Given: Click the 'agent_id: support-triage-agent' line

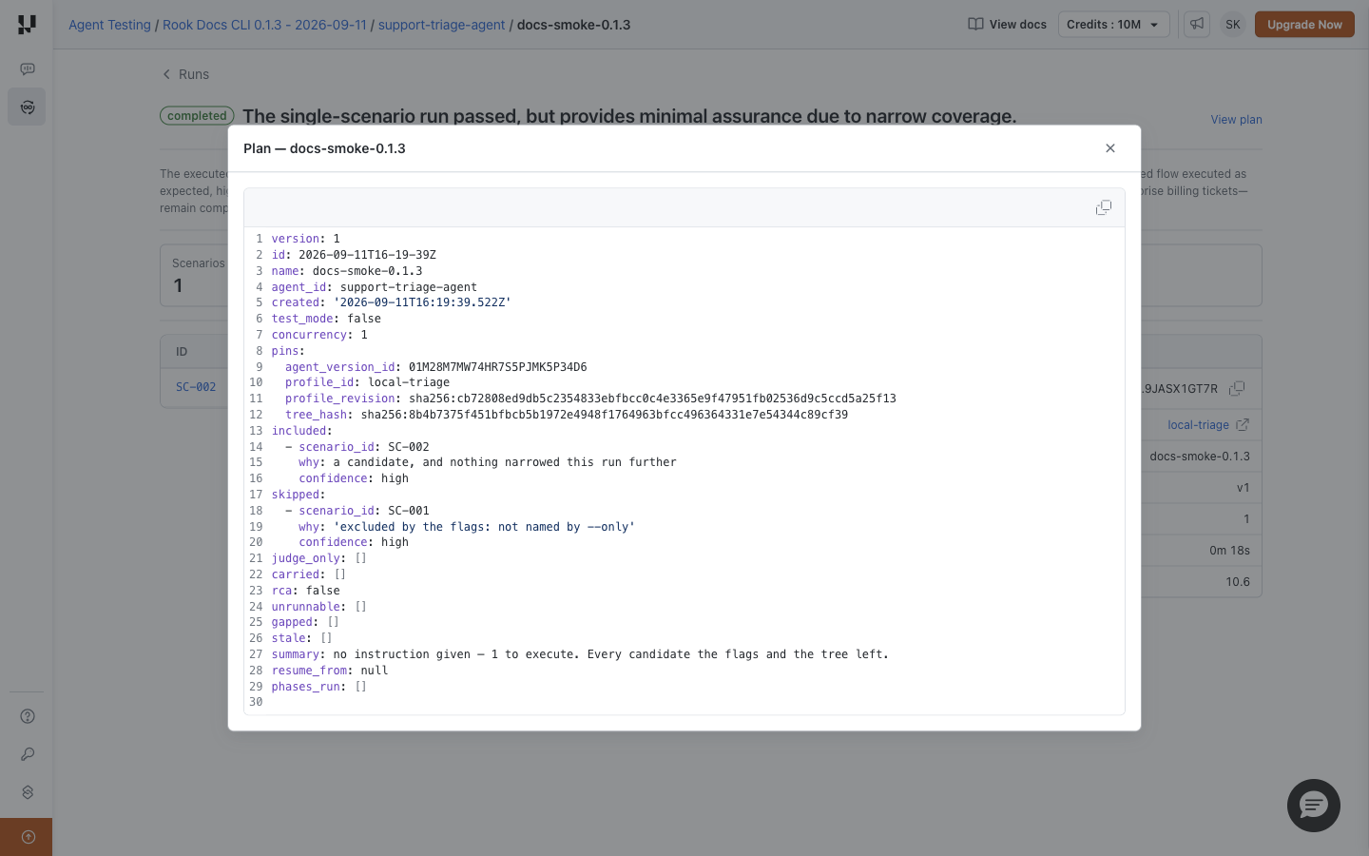Looking at the screenshot, I should click(375, 287).
